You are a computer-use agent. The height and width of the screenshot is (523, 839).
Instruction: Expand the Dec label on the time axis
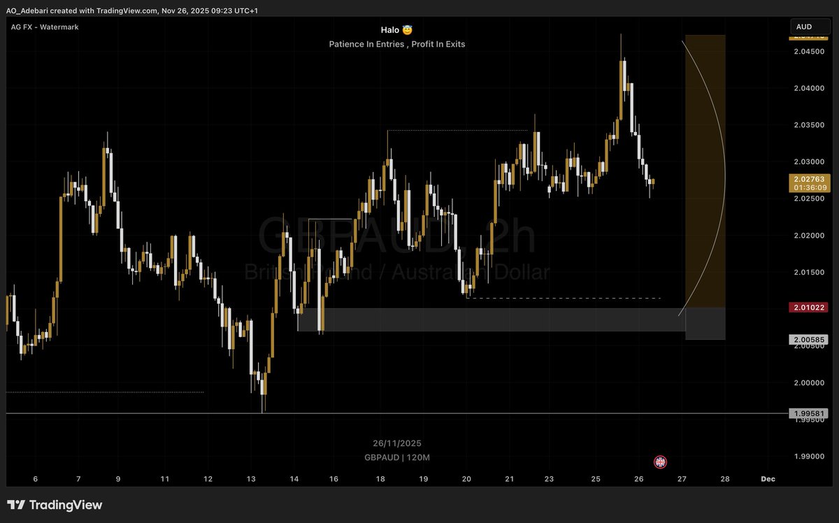point(767,479)
